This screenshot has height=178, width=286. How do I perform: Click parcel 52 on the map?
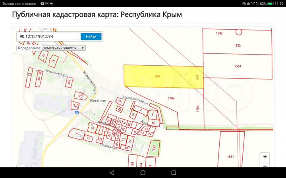pyautogui.click(x=123, y=139)
